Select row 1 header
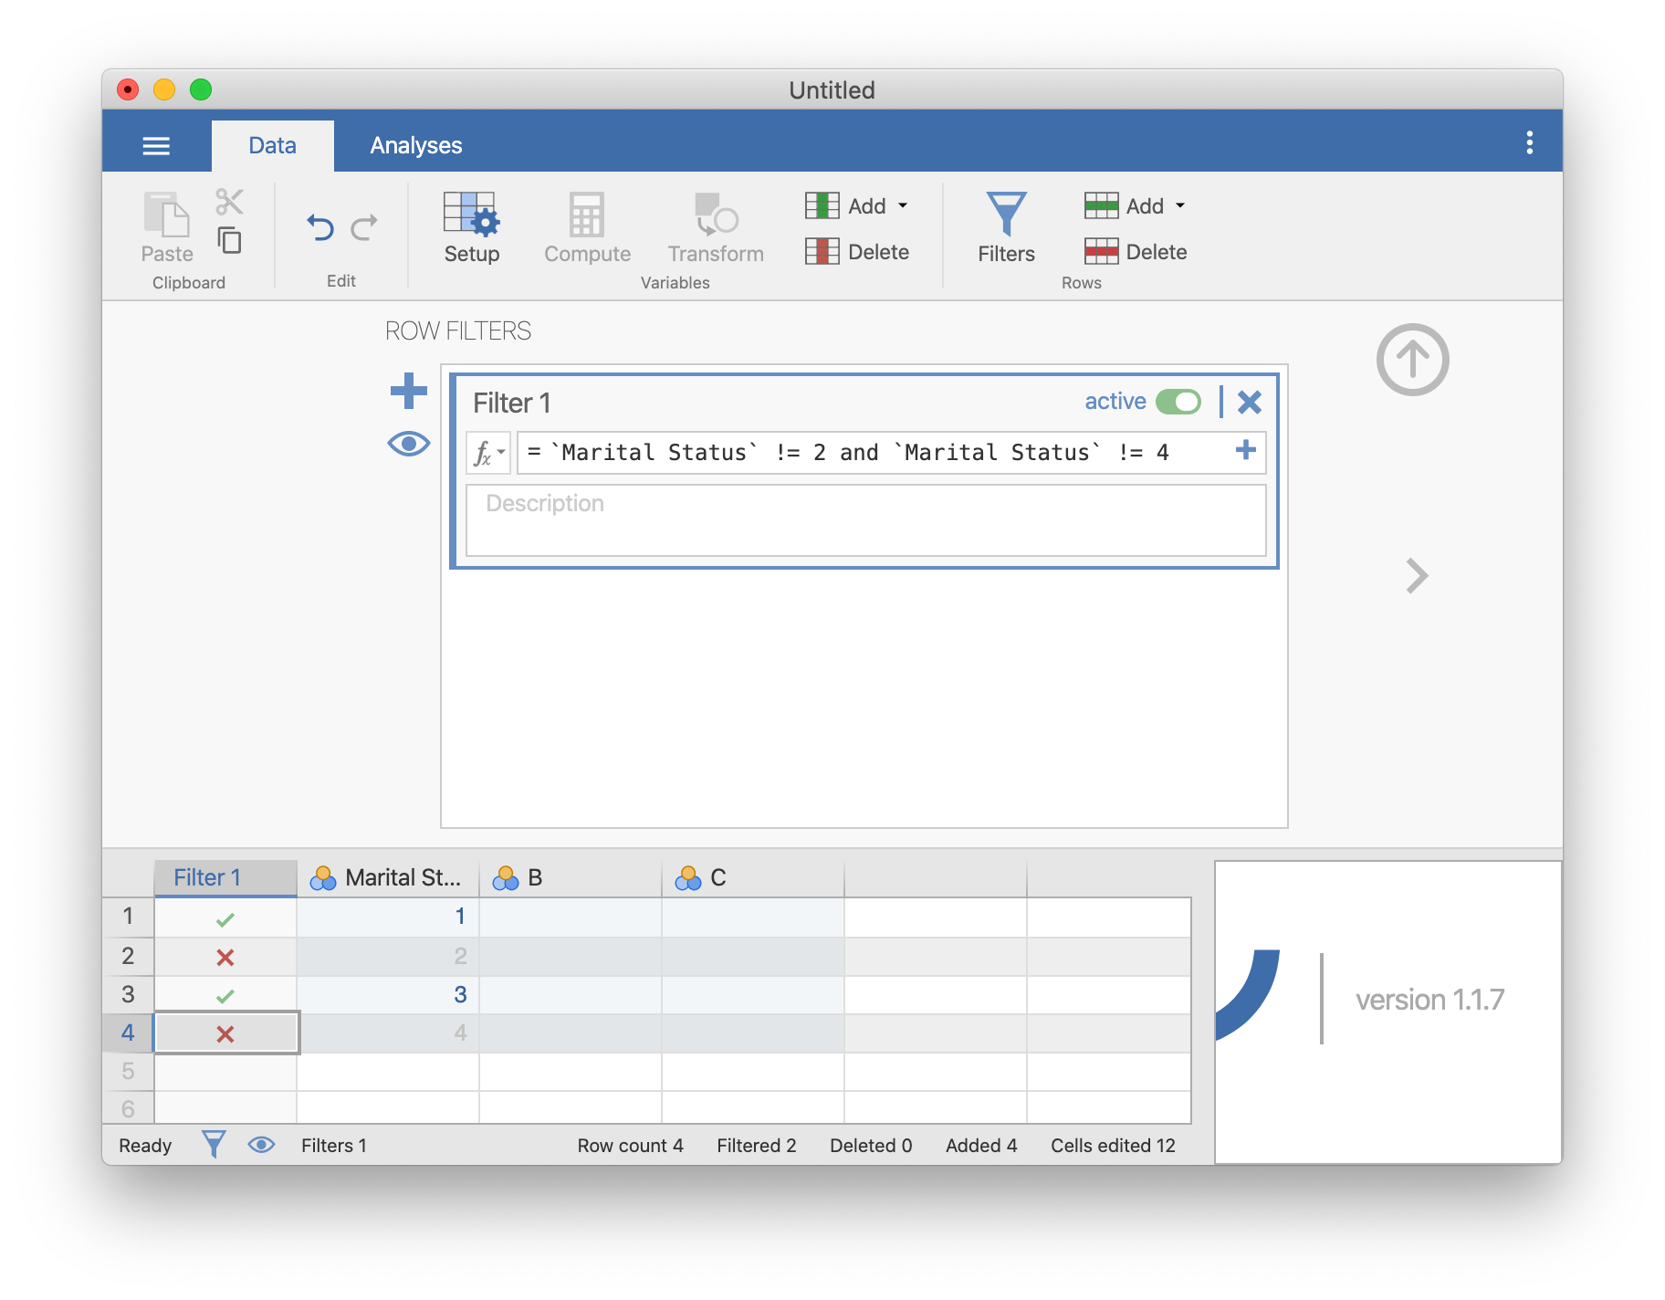1665x1300 pixels. [128, 917]
